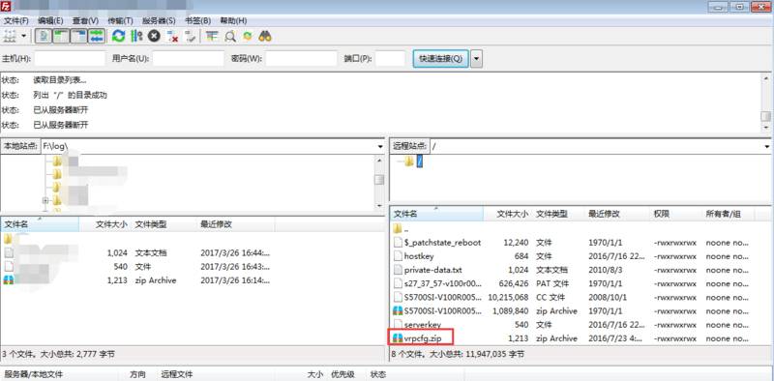Focus the 端口(P) port field
The height and width of the screenshot is (381, 774).
pyautogui.click(x=390, y=58)
